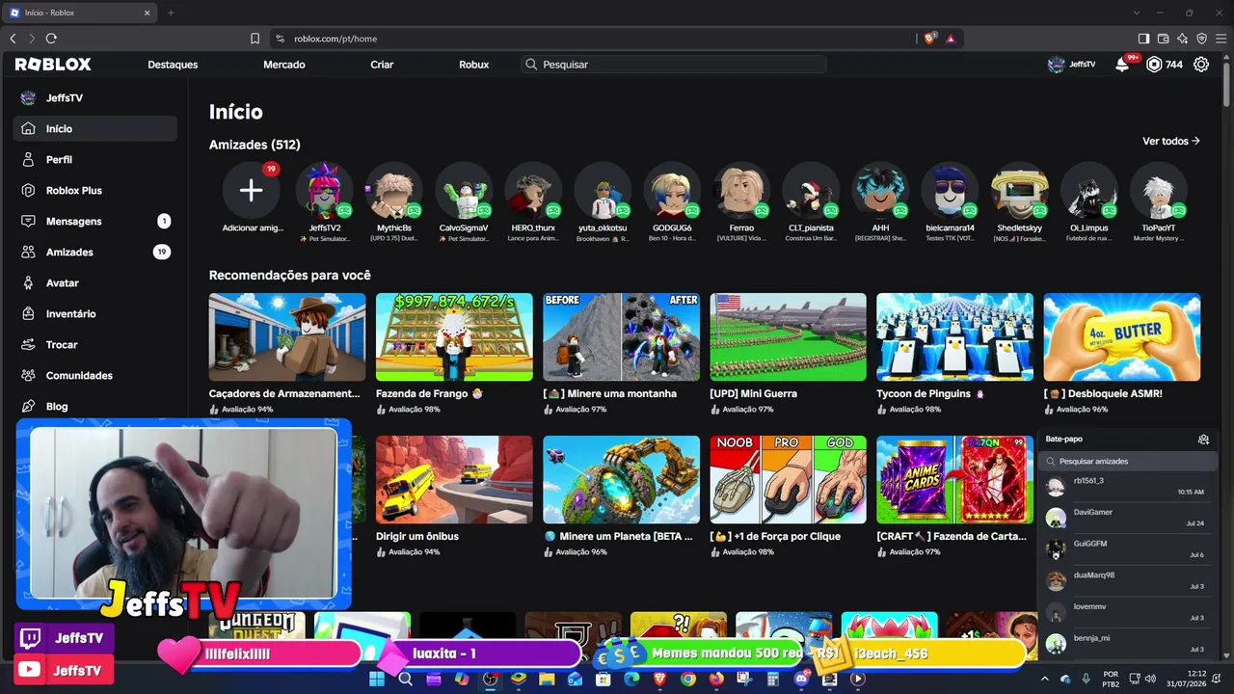Click the JeffsTV avatar in the top bar
1234x694 pixels.
click(1057, 65)
